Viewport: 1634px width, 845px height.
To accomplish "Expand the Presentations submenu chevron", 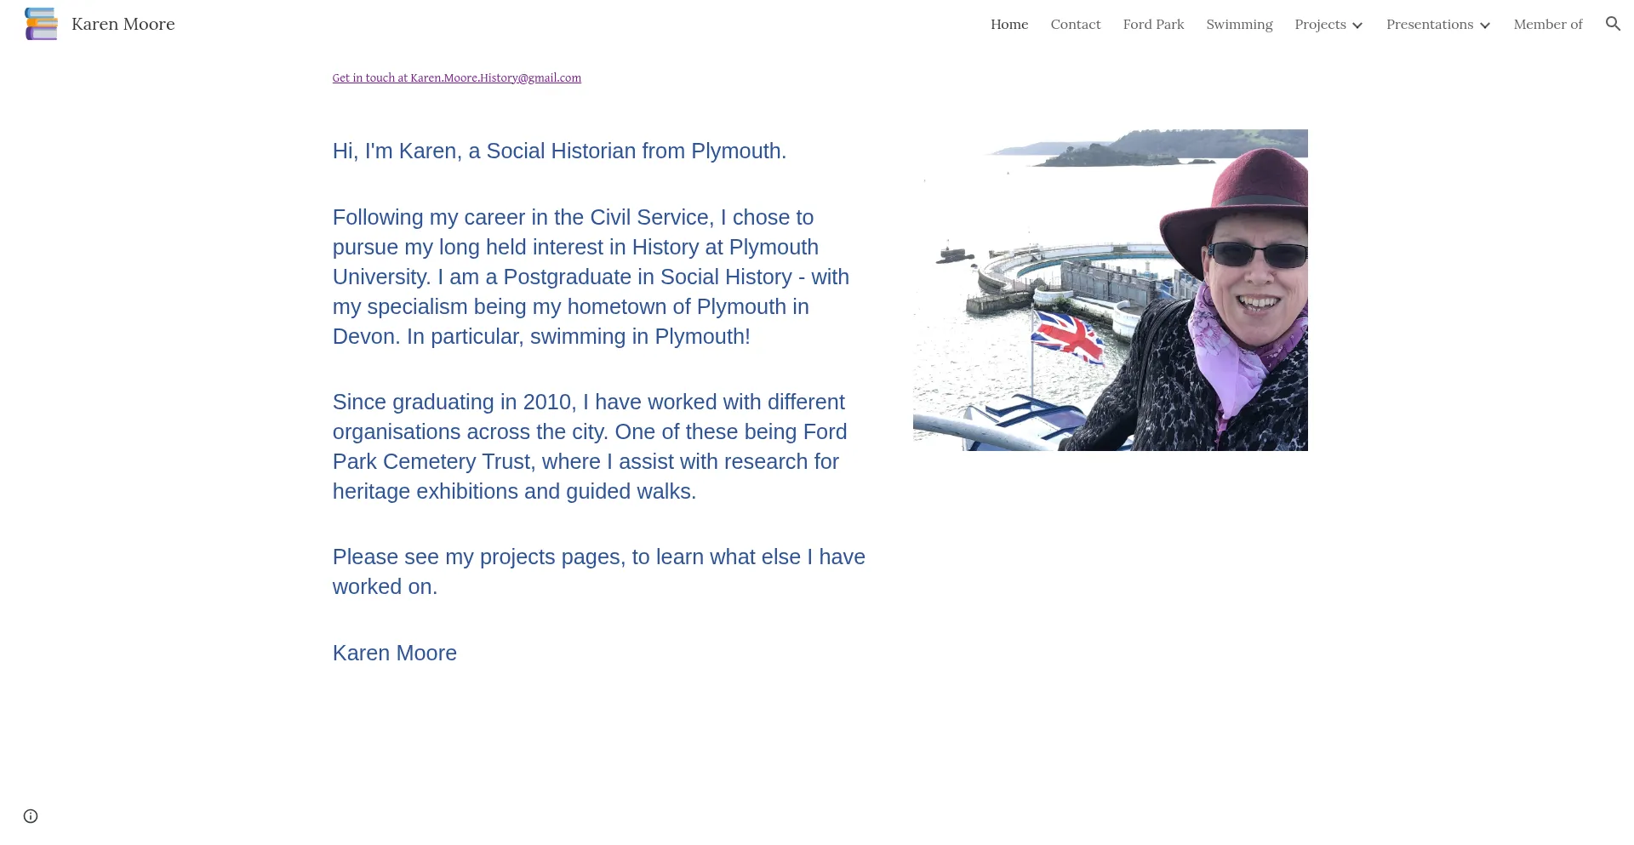I will [x=1484, y=25].
